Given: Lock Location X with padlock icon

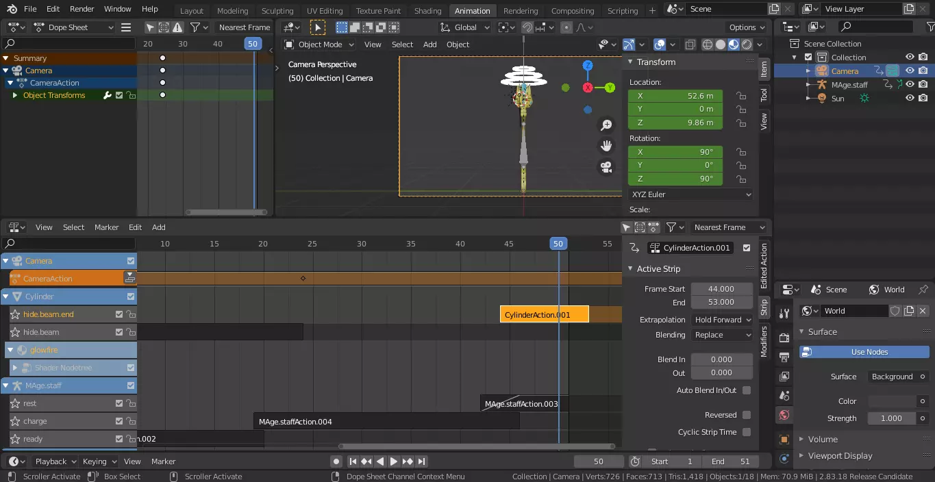Looking at the screenshot, I should [x=740, y=96].
